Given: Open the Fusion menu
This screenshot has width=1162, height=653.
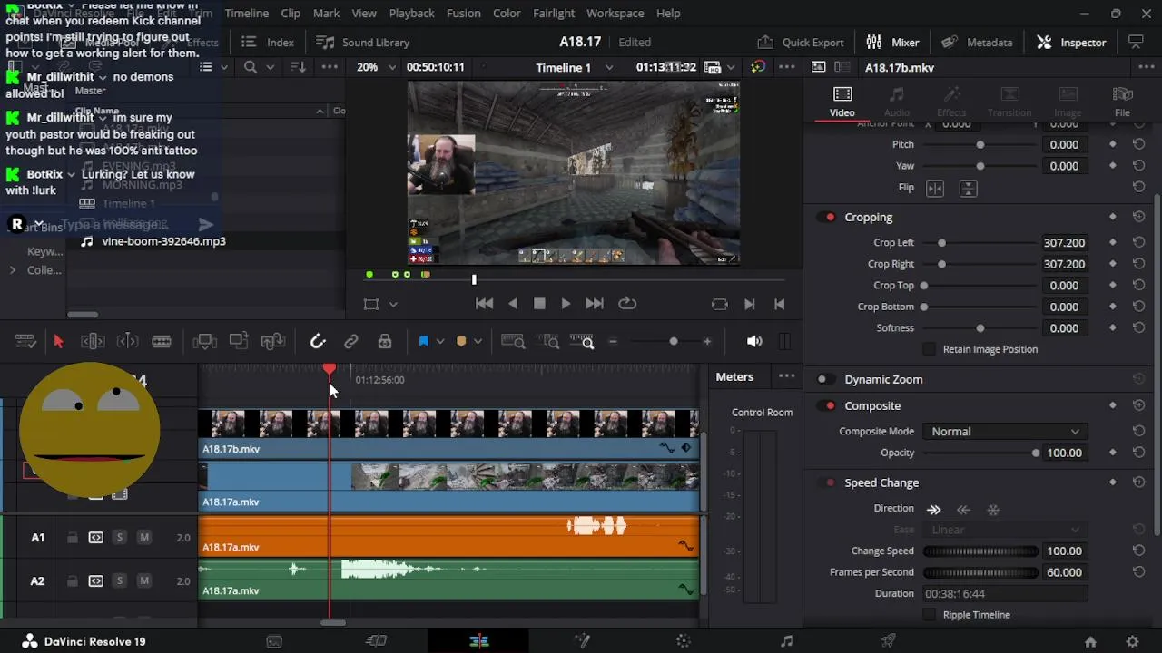Looking at the screenshot, I should click(463, 14).
